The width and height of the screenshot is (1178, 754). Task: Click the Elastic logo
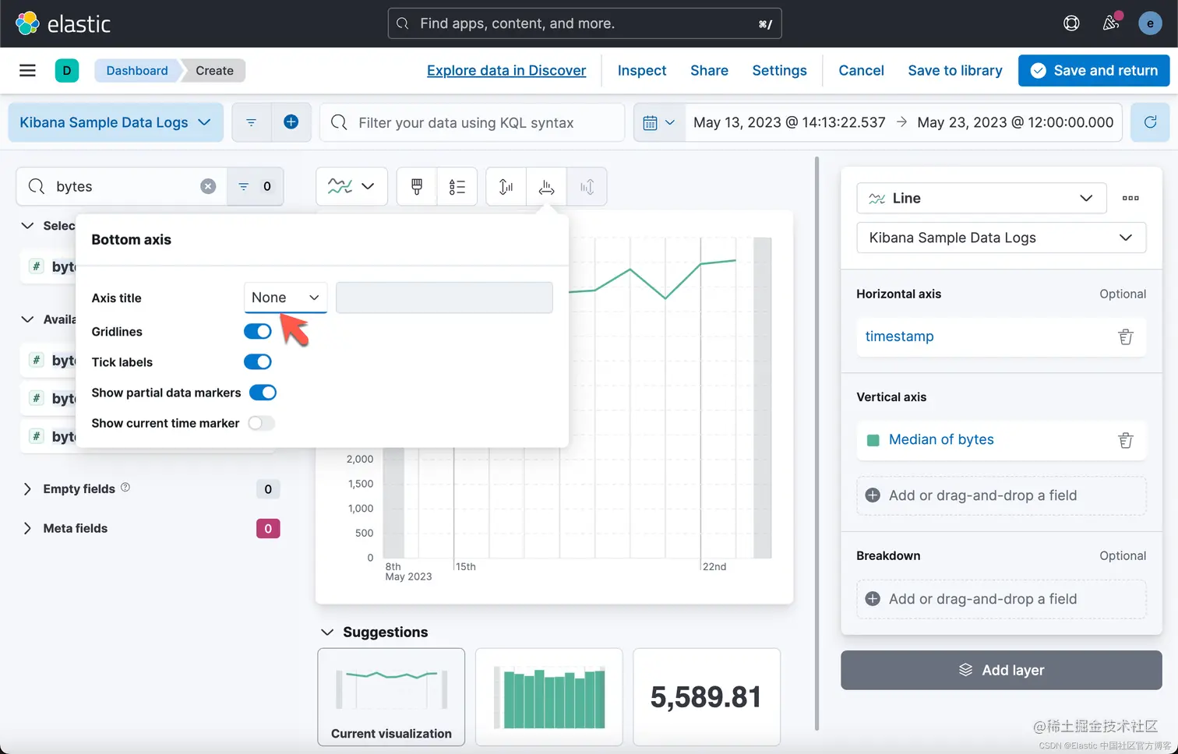[63, 23]
